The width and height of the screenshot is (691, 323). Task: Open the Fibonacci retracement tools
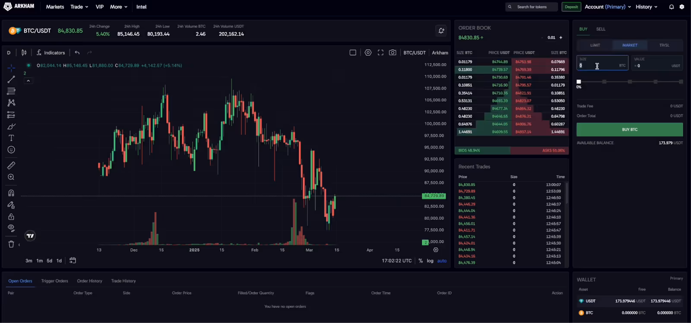tap(11, 91)
